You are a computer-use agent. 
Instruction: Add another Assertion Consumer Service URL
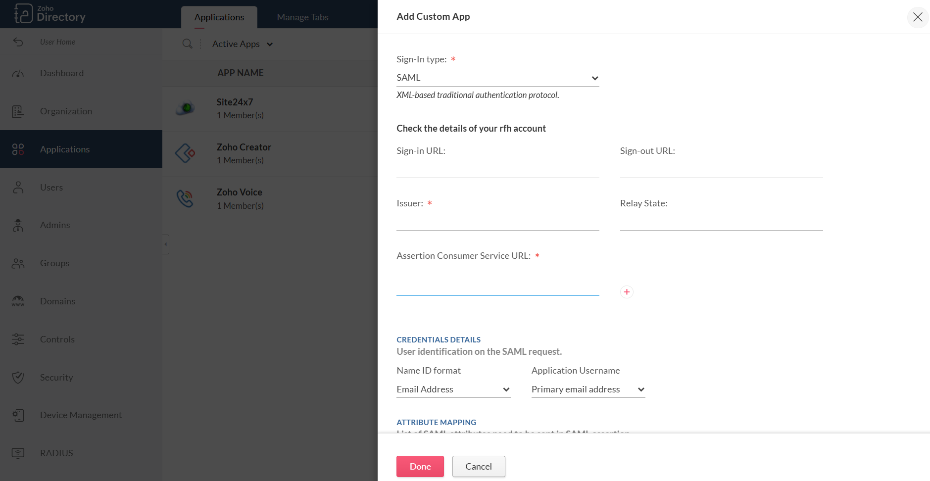coord(627,292)
